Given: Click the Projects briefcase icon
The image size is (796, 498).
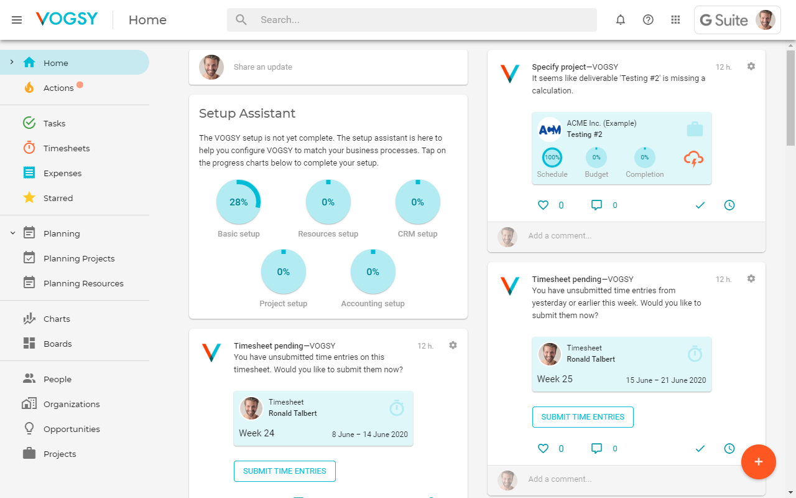Looking at the screenshot, I should [29, 453].
